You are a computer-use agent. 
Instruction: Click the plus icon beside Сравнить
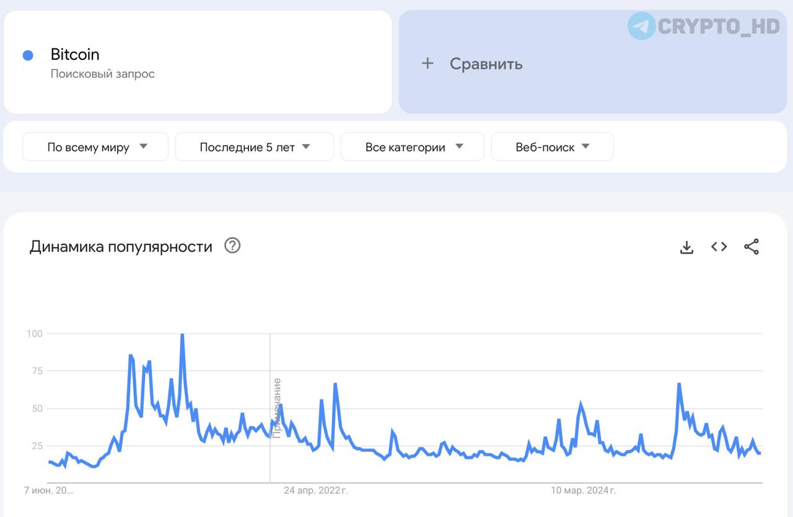click(427, 63)
